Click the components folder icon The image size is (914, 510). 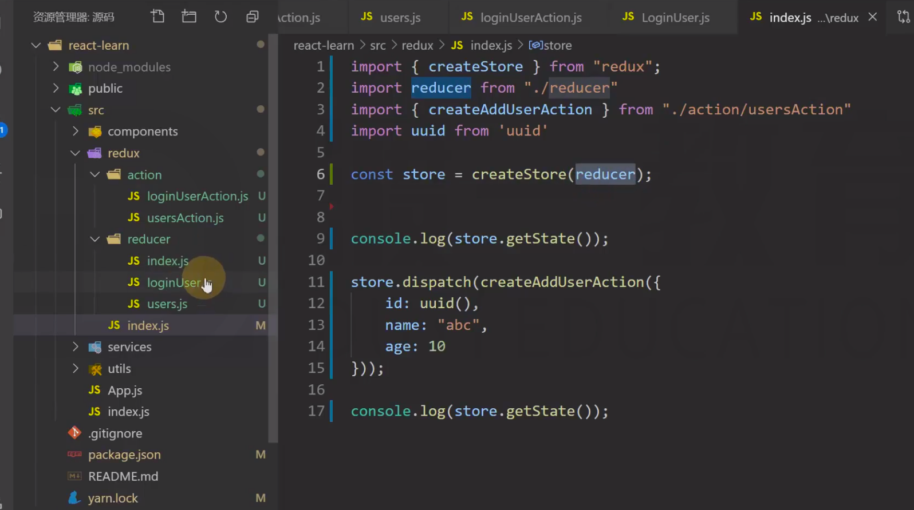(x=94, y=132)
